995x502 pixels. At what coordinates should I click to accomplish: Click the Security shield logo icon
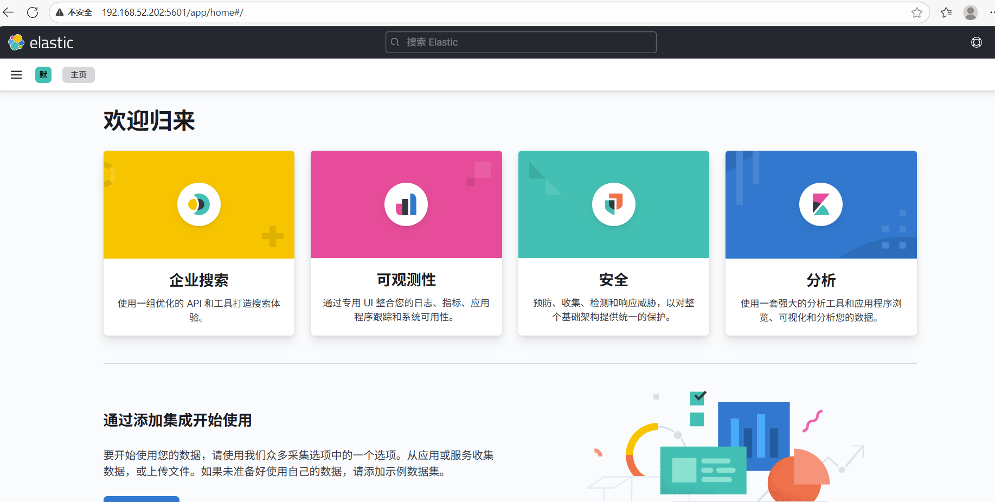[614, 204]
